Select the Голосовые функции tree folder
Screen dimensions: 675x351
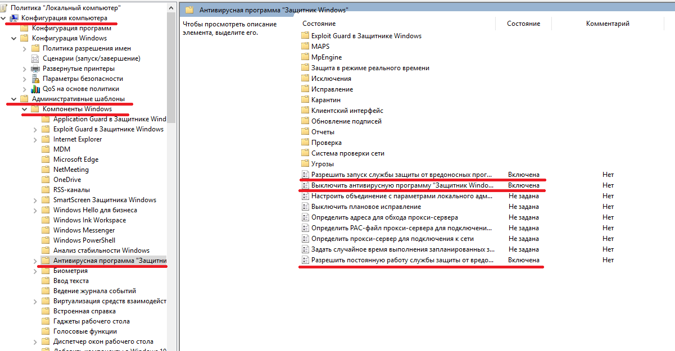point(84,331)
